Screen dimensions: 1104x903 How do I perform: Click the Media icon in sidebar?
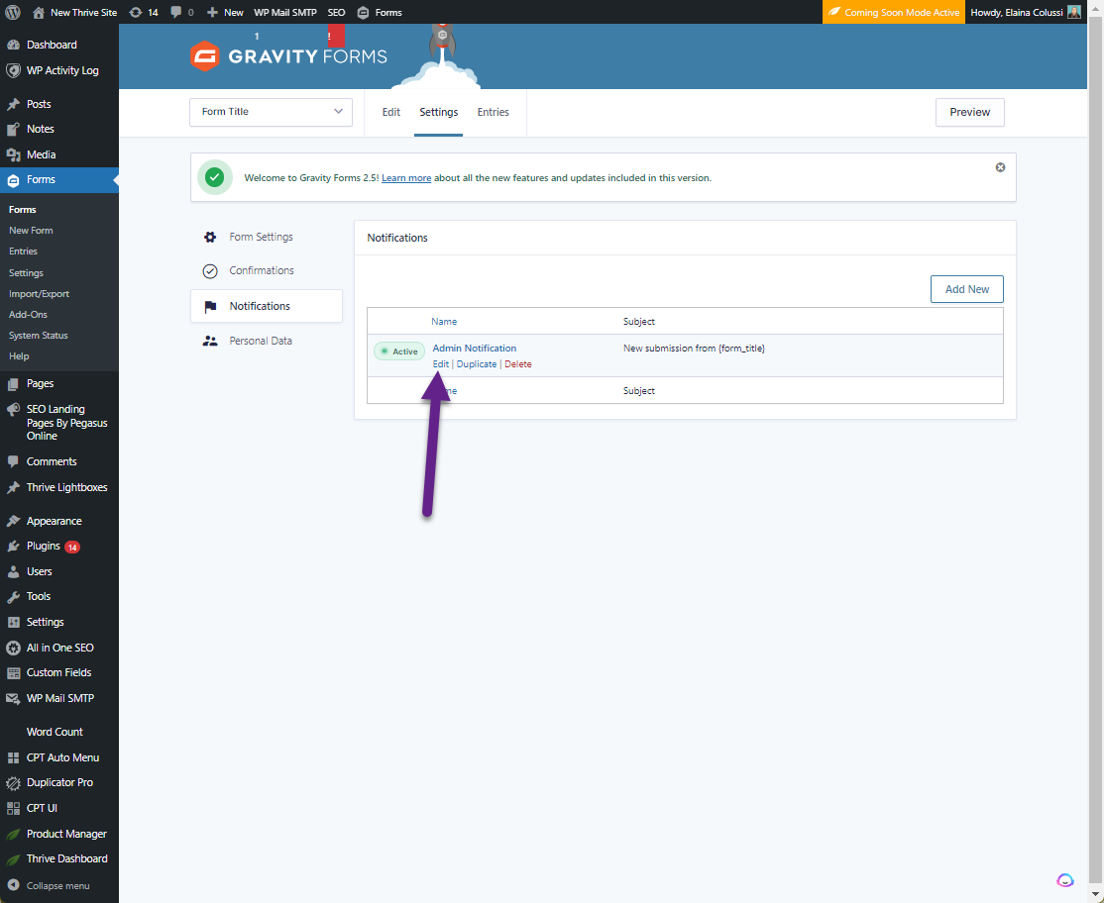13,154
